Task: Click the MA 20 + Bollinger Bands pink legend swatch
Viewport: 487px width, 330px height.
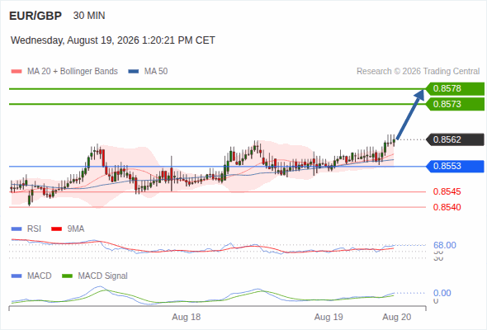Action: click(x=17, y=72)
